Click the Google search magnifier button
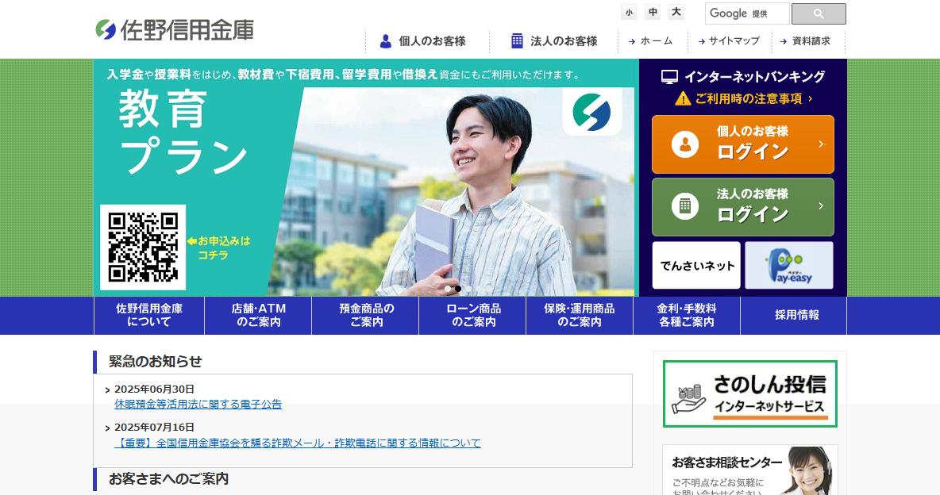 (819, 13)
